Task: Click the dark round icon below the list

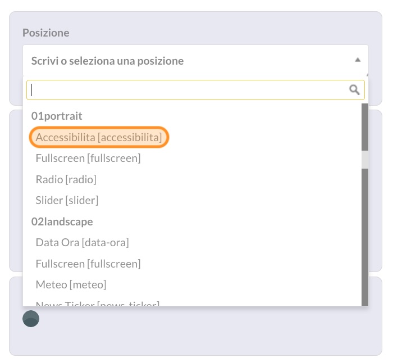Action: (31, 319)
